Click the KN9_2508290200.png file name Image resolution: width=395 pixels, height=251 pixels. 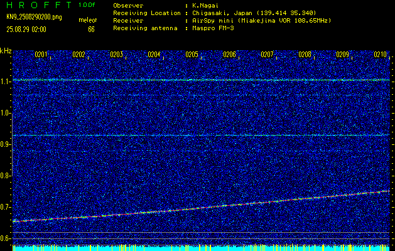(x=34, y=17)
